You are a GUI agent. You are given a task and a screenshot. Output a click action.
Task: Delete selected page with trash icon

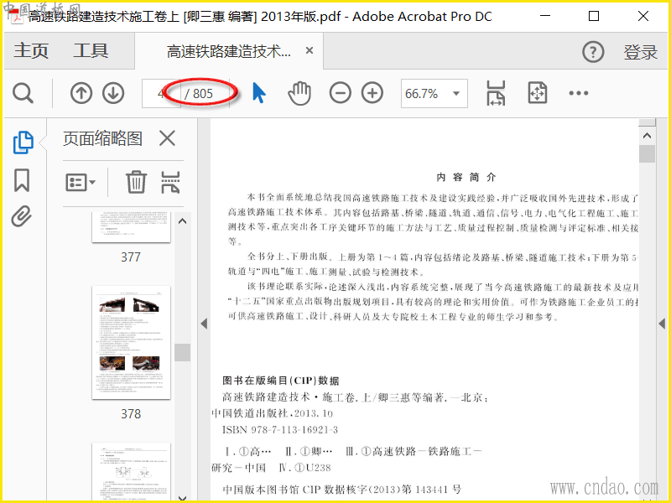click(x=136, y=182)
